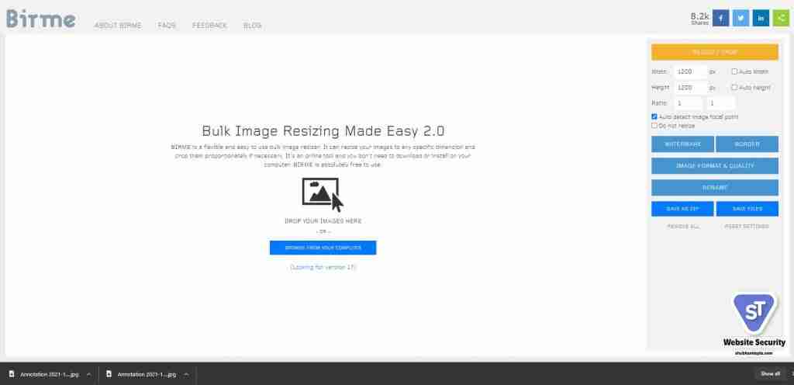Image resolution: width=794 pixels, height=385 pixels.
Task: Focus the second Ratio input field
Action: pyautogui.click(x=720, y=102)
